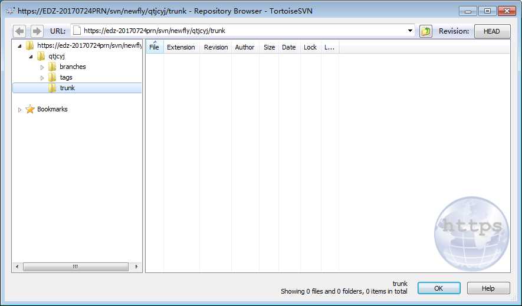Viewport: 522px width, 306px height.
Task: Expand the Bookmarks node
Action: [19, 110]
